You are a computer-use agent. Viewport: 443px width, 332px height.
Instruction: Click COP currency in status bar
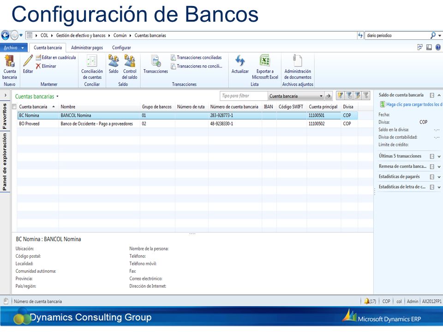point(386,301)
